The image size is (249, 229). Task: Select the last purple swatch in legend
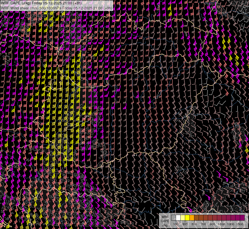click(x=242, y=218)
